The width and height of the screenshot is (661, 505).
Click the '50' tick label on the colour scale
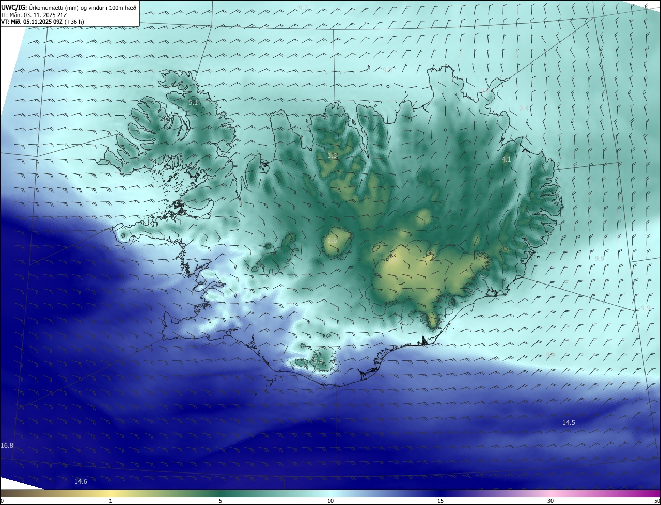pyautogui.click(x=656, y=501)
